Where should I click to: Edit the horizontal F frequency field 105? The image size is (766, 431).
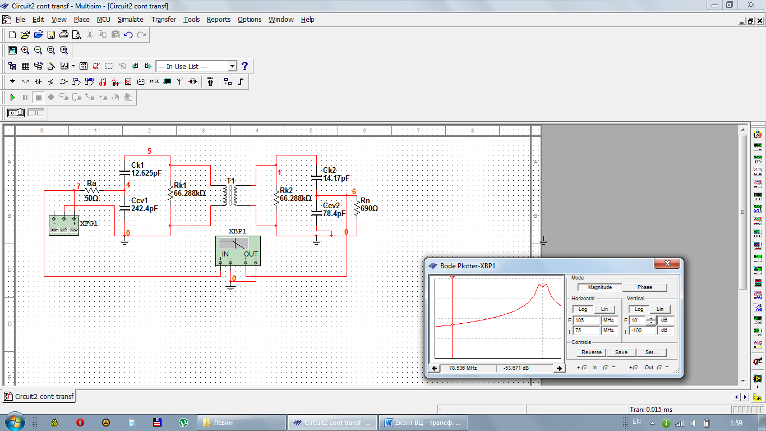pyautogui.click(x=587, y=320)
